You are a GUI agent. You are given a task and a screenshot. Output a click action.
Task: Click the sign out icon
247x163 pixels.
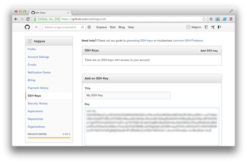[219, 27]
